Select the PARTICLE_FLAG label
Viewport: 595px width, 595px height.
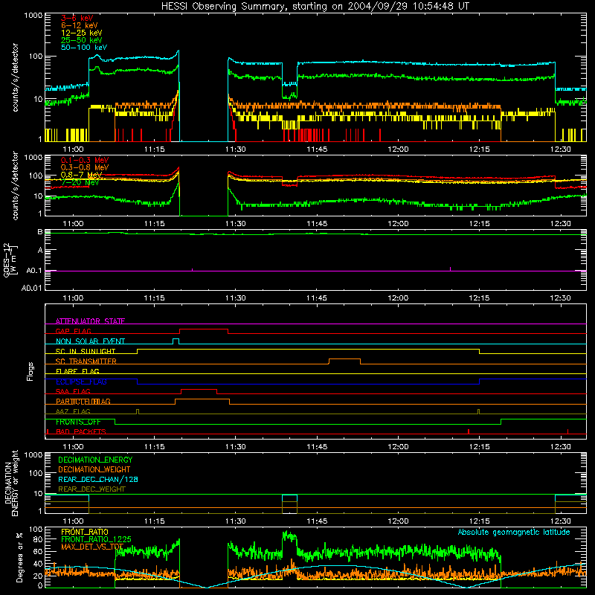pos(83,401)
